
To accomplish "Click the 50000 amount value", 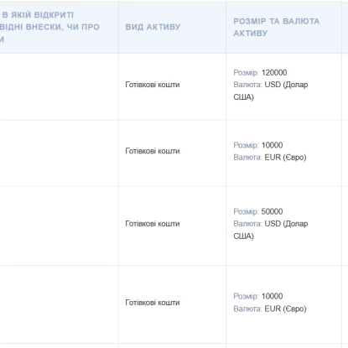I will click(272, 211).
